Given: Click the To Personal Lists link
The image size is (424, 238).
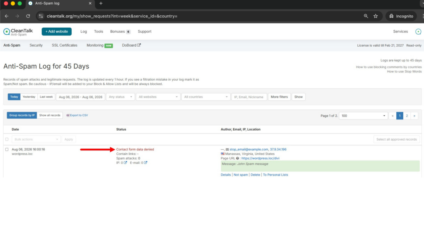Looking at the screenshot, I should (x=275, y=175).
